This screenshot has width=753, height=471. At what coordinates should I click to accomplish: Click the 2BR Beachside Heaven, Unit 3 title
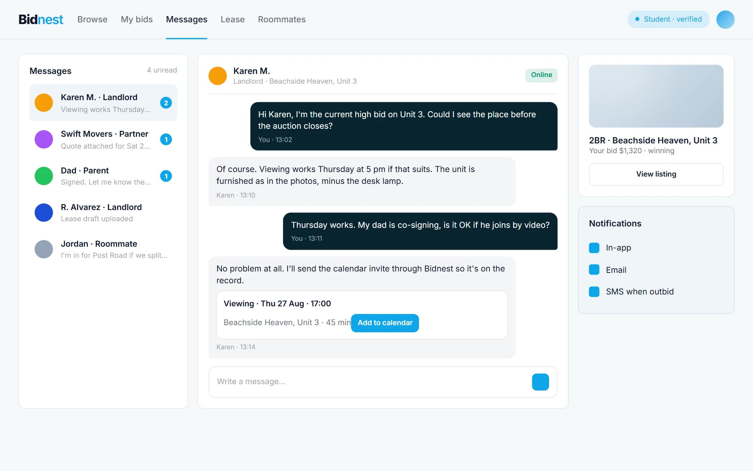(x=653, y=140)
